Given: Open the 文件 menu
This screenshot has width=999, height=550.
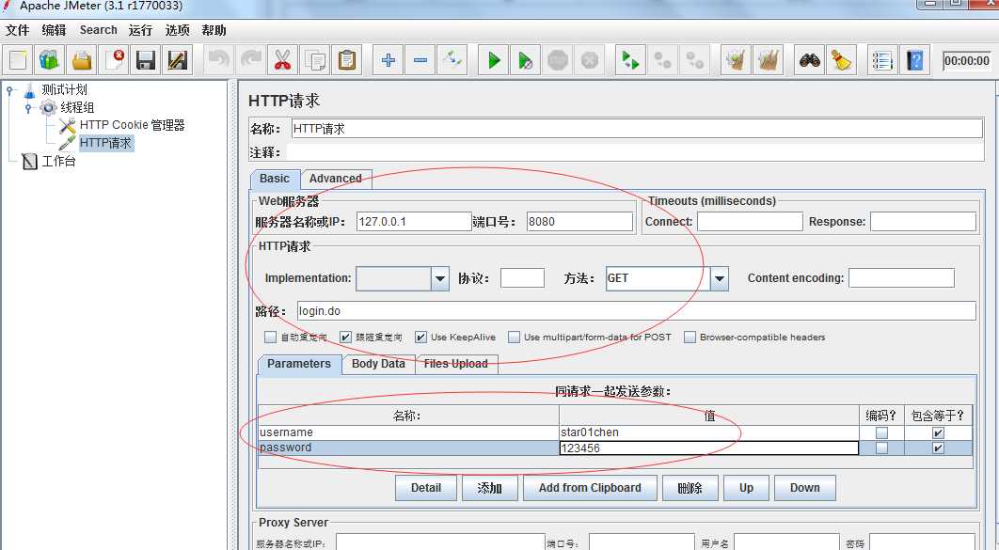Looking at the screenshot, I should (17, 30).
